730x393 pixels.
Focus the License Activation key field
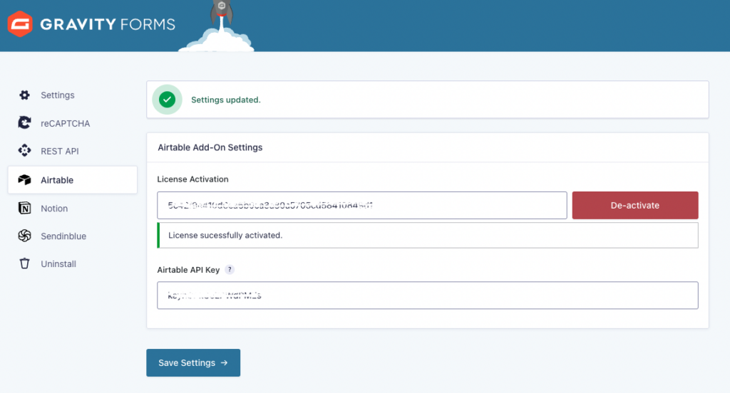(x=361, y=205)
